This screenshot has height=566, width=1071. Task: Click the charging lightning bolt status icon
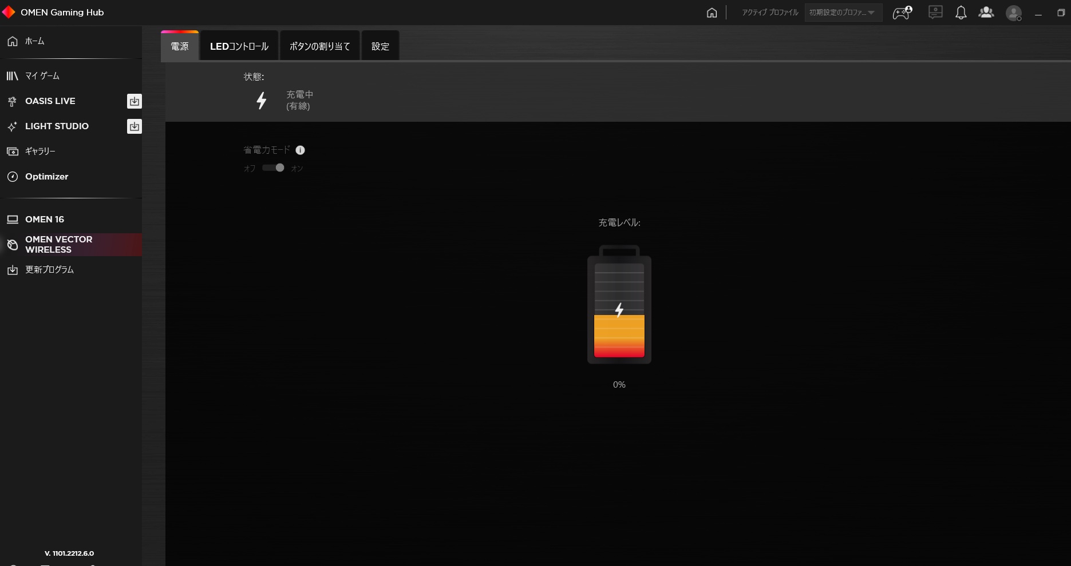point(262,101)
